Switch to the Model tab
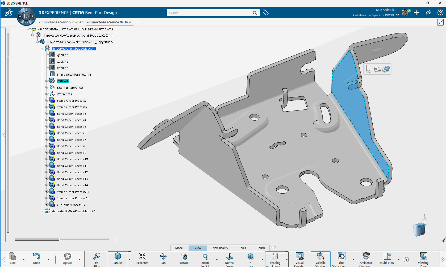This screenshot has width=446, height=267. coord(179,248)
